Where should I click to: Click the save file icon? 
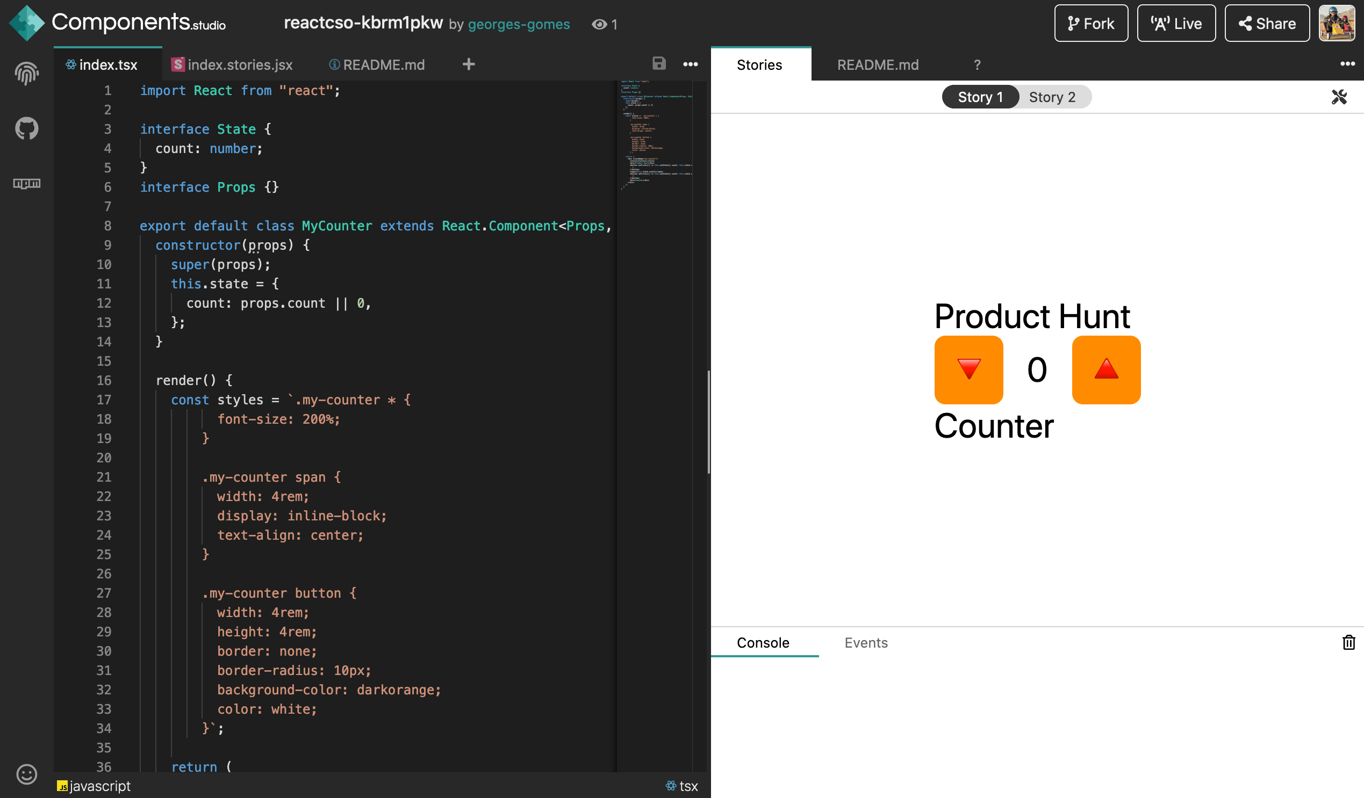[659, 64]
